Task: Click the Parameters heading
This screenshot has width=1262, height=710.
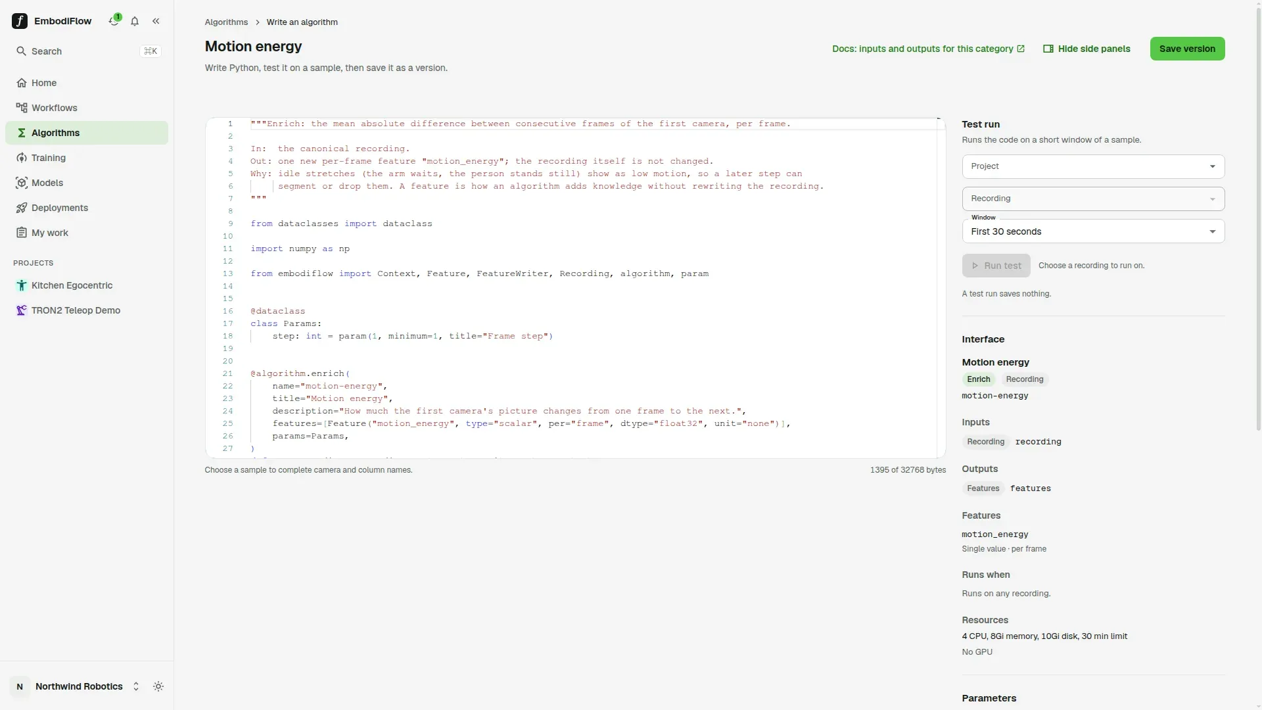Action: pos(989,698)
